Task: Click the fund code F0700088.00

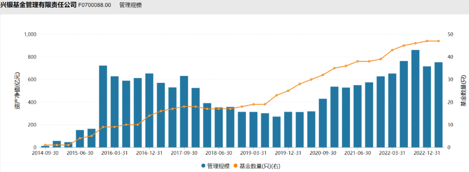Action: pos(95,5)
